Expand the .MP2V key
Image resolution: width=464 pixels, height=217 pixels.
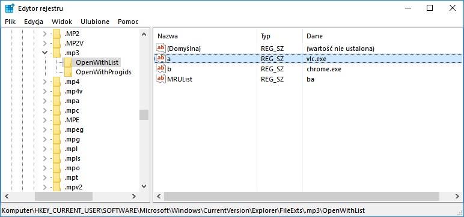tap(44, 43)
